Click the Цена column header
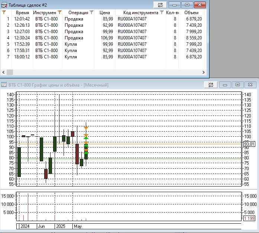259x233 pixels. (105, 13)
